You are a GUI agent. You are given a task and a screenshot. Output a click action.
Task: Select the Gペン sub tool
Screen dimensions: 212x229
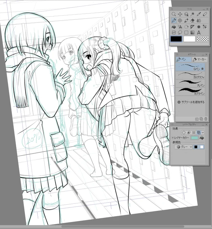pyautogui.click(x=190, y=67)
